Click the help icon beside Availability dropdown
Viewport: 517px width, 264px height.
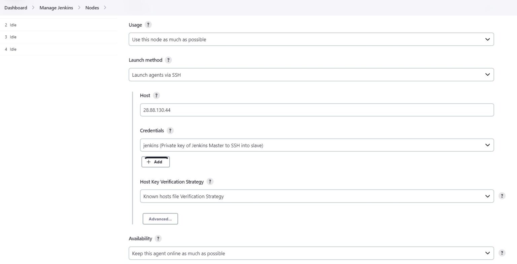(x=502, y=253)
